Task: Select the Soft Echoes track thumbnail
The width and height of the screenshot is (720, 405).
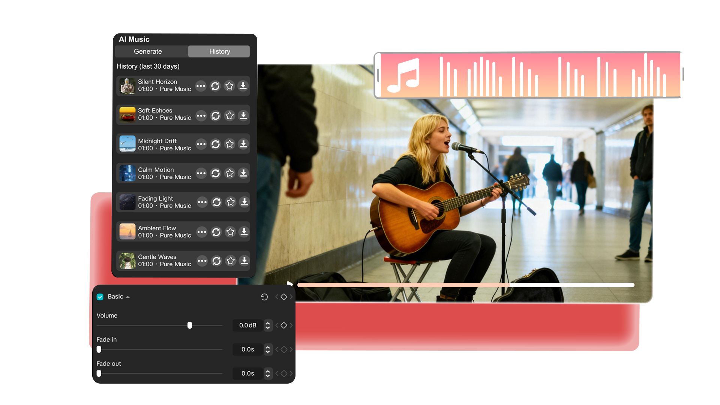Action: point(127,115)
